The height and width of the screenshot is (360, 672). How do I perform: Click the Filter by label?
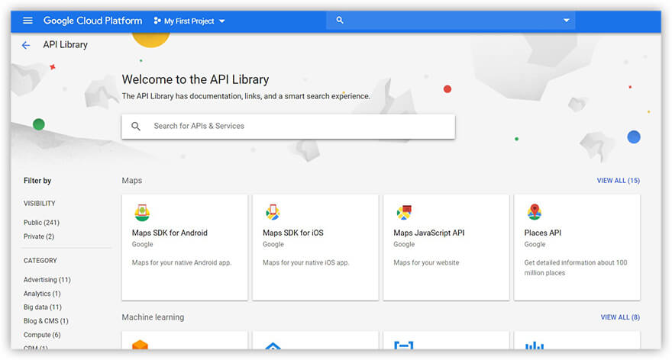37,181
